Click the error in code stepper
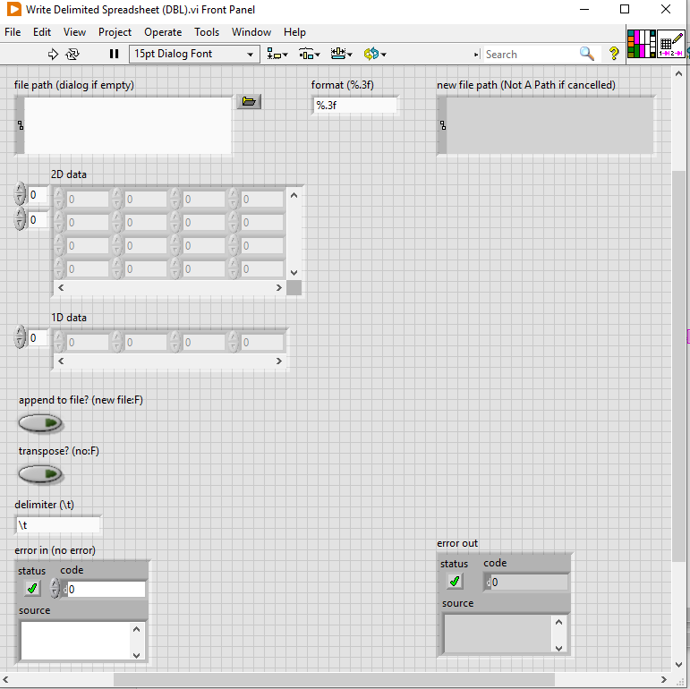Image resolution: width=690 pixels, height=689 pixels. pyautogui.click(x=55, y=589)
